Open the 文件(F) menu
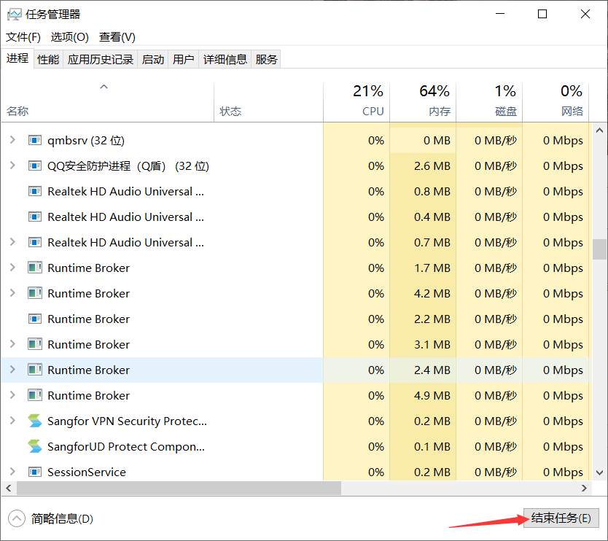 (x=23, y=37)
